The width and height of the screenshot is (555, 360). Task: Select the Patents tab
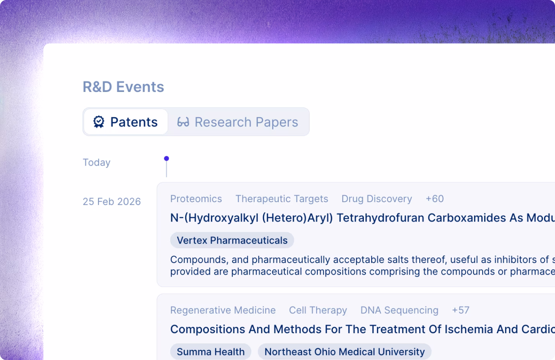(126, 122)
